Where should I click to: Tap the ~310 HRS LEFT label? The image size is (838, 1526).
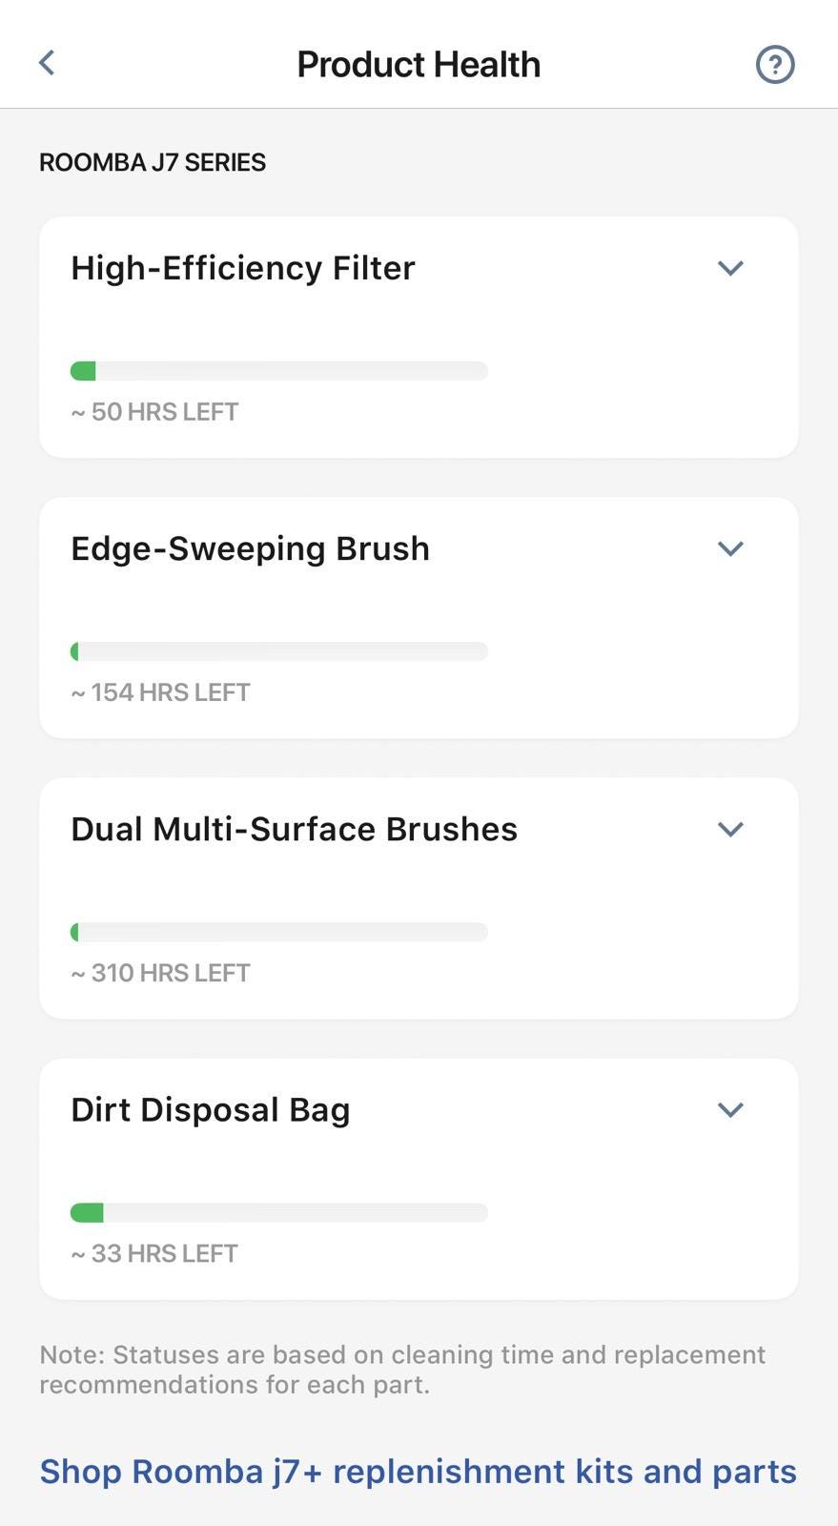[160, 973]
